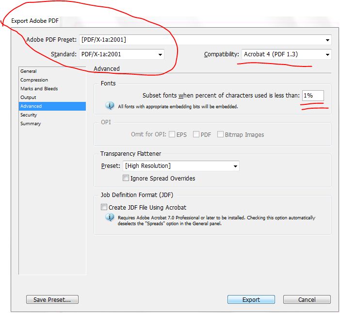This screenshot has height=313, width=340.
Task: Toggle Omit for OPI Bitmap Images checkbox
Action: click(x=220, y=134)
